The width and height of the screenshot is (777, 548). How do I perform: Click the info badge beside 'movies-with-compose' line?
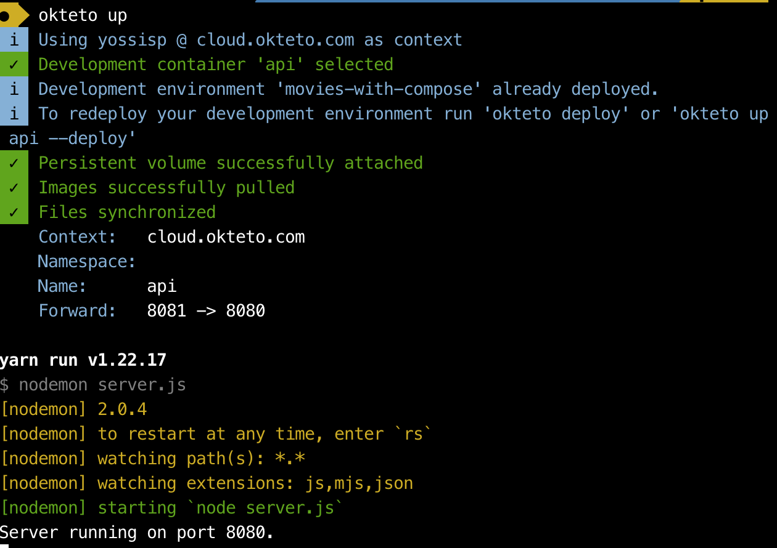tap(14, 89)
